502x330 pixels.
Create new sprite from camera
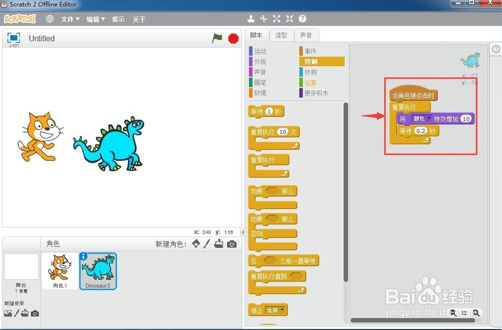[232, 244]
